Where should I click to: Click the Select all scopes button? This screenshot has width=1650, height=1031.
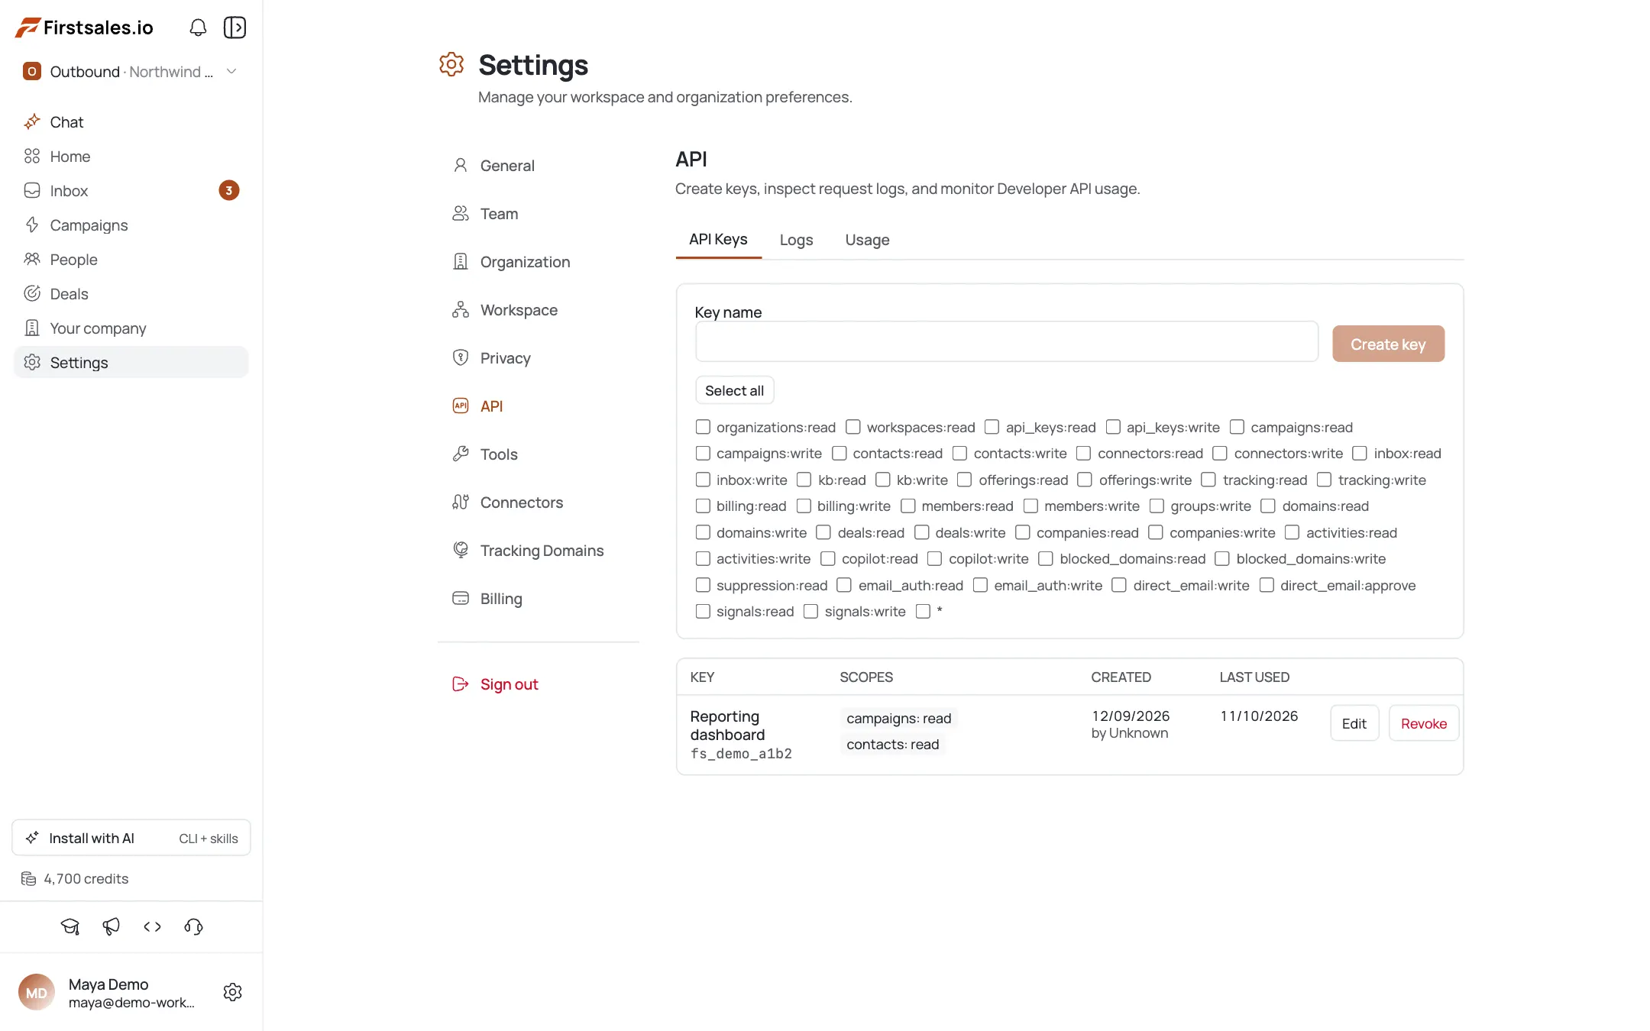pyautogui.click(x=734, y=390)
